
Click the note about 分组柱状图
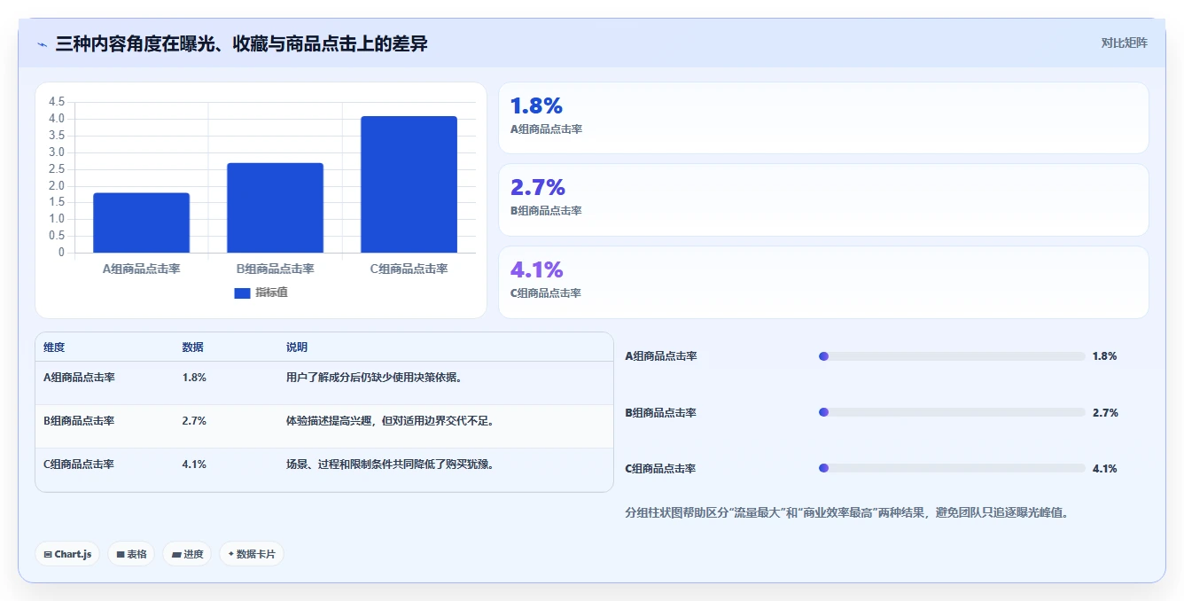coord(846,512)
